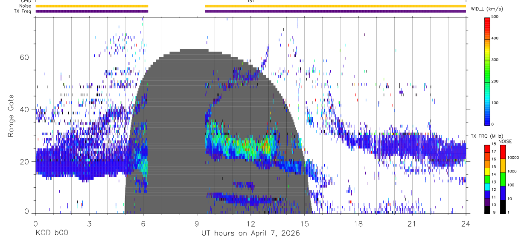The image size is (524, 242).
Task: Click the x-axis tick label "3"
Action: [x=89, y=224]
